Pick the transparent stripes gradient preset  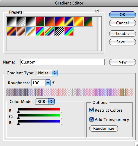click(x=59, y=31)
